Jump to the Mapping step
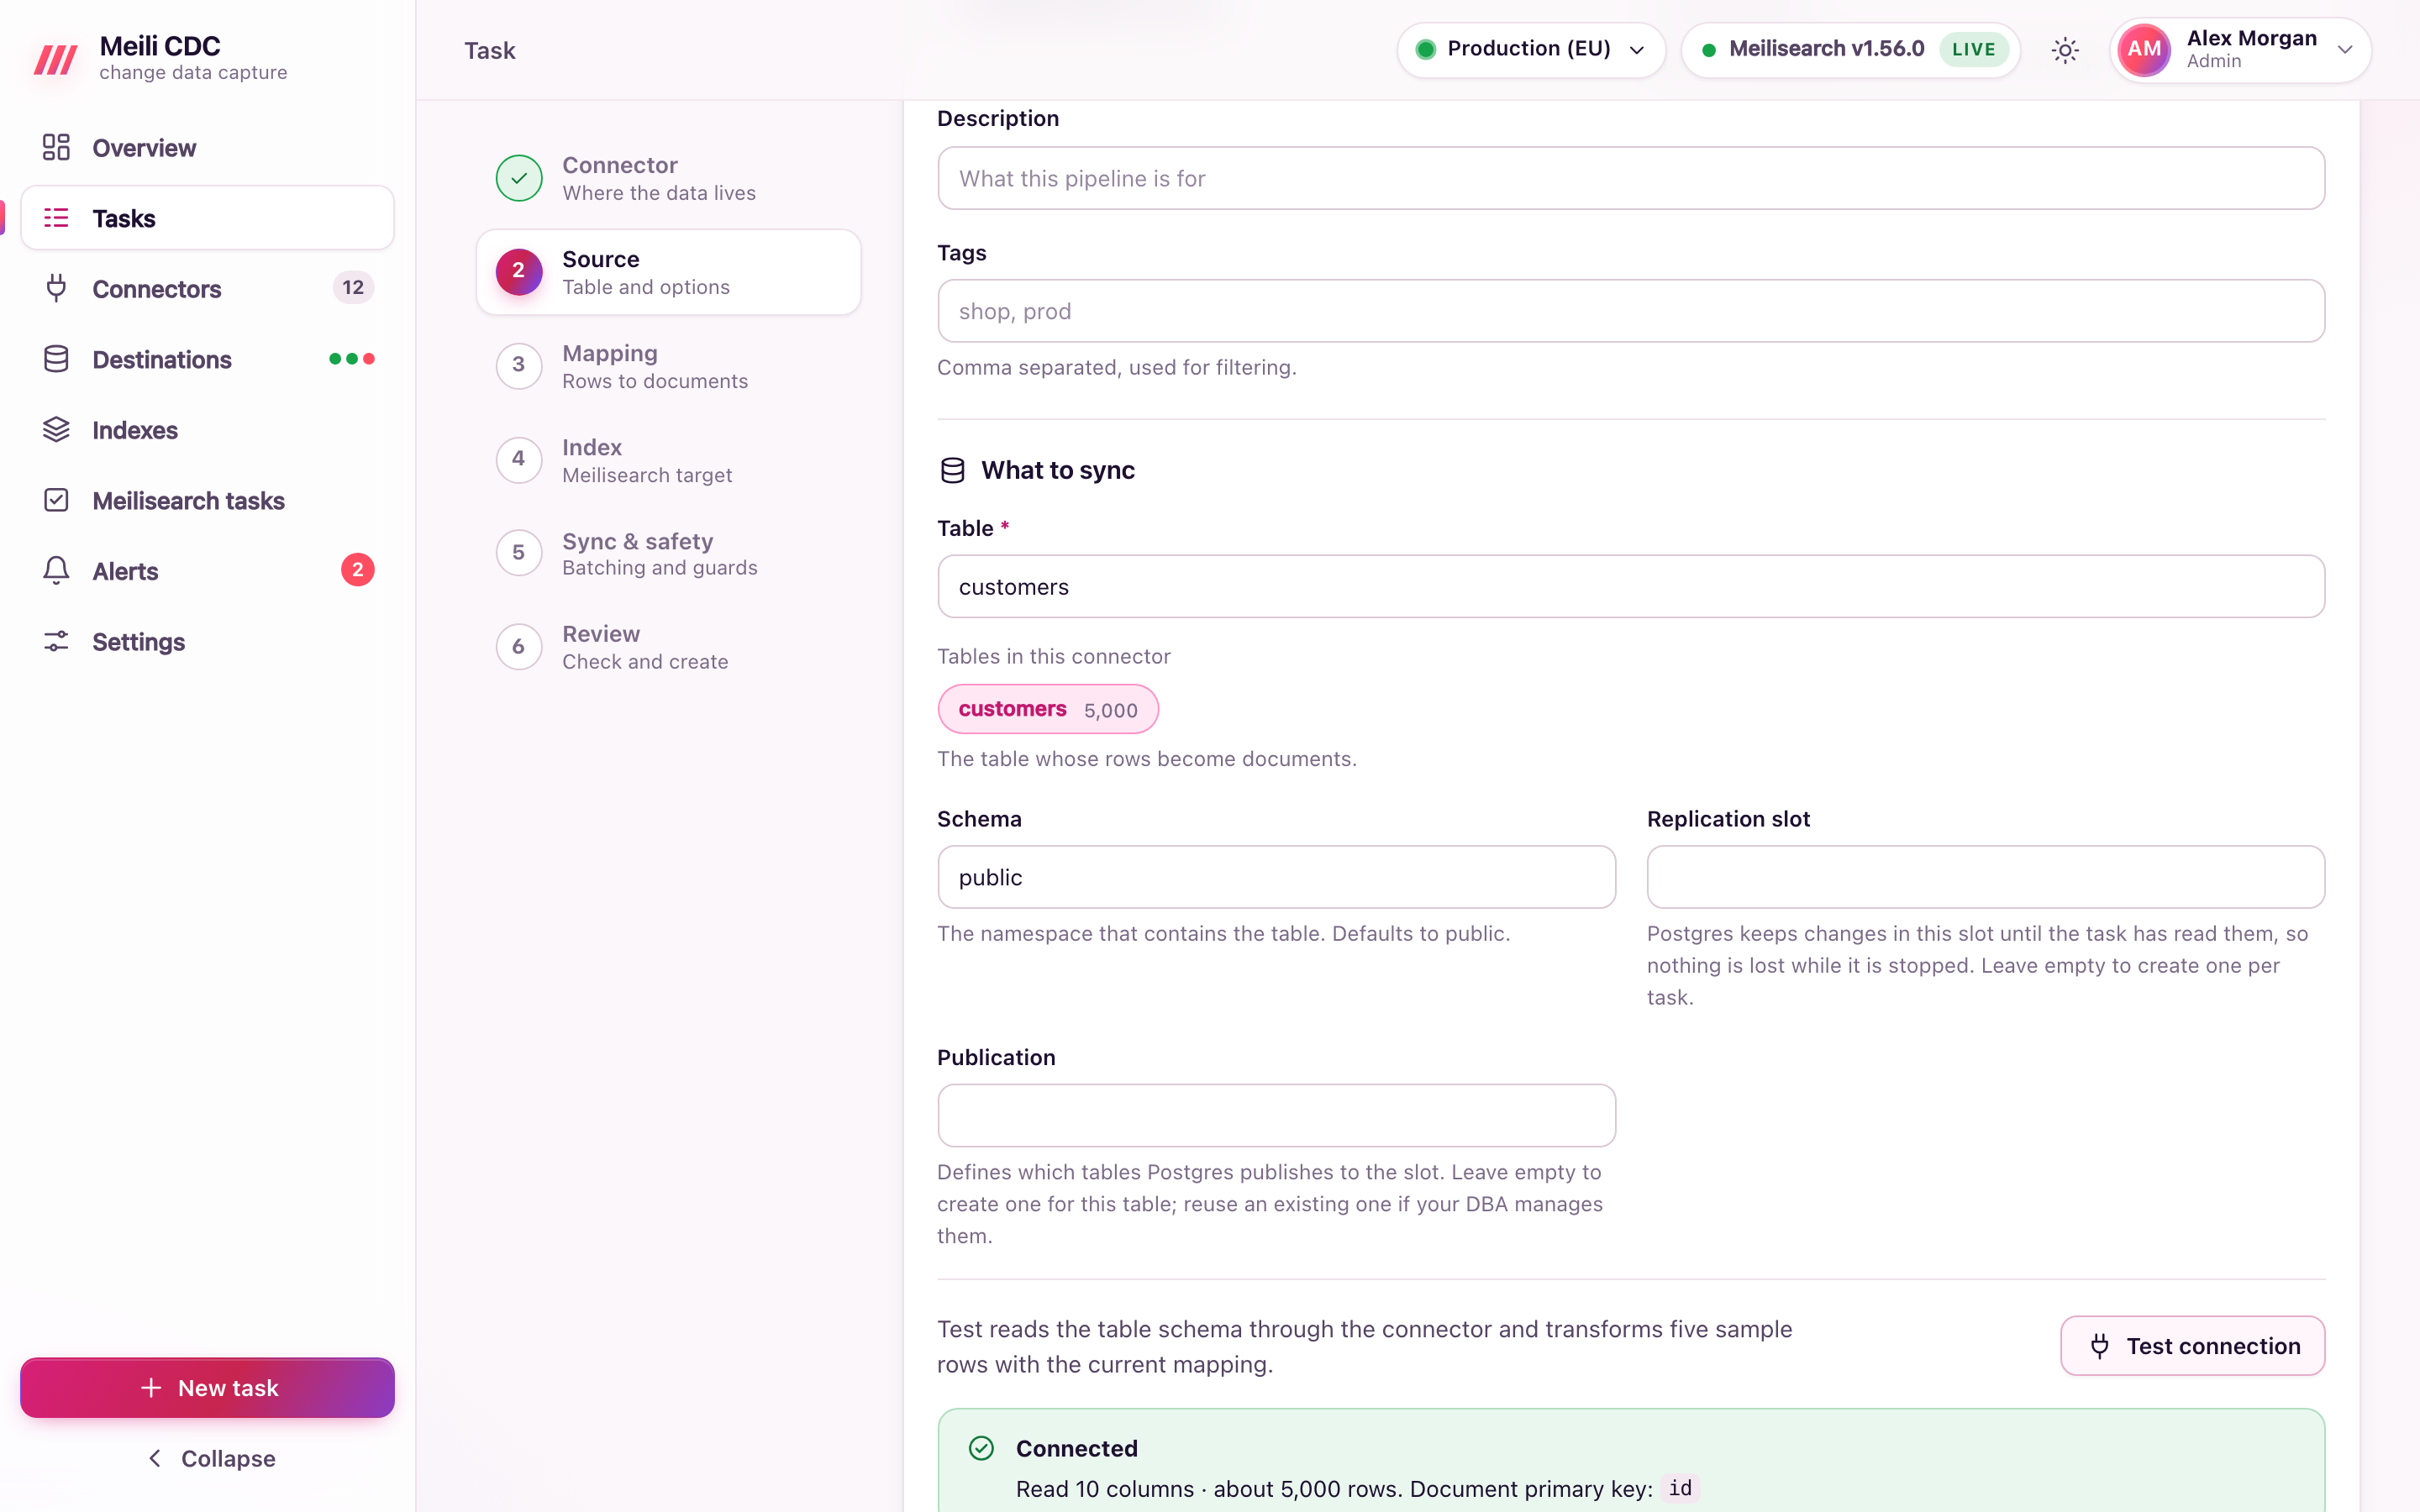The height and width of the screenshot is (1512, 2420). click(669, 366)
